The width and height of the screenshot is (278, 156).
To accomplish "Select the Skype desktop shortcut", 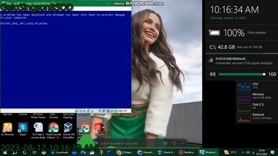I will click(x=23, y=129).
